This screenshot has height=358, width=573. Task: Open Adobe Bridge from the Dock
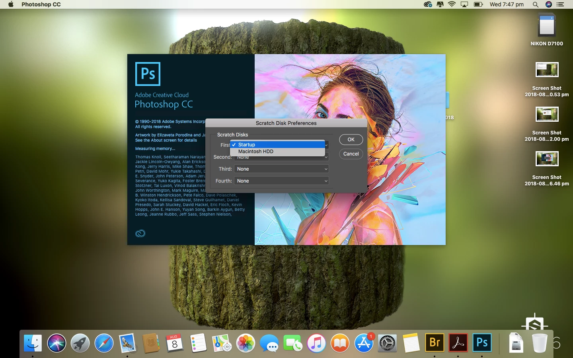tap(435, 343)
